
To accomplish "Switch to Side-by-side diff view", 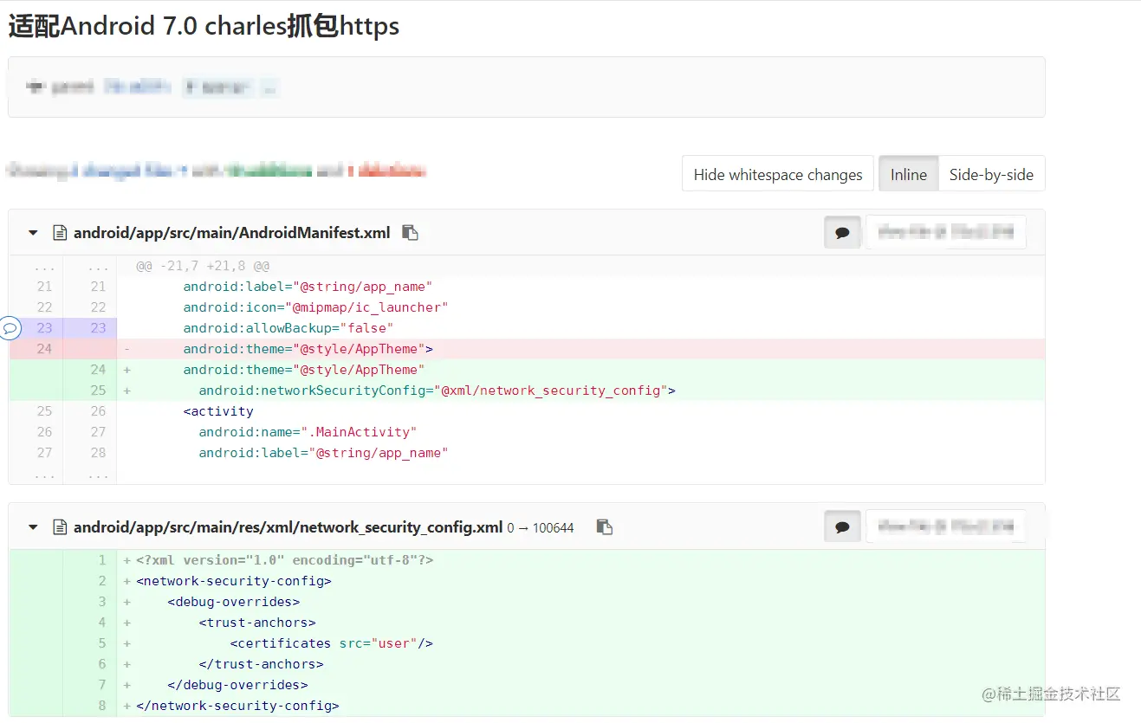I will click(x=991, y=174).
